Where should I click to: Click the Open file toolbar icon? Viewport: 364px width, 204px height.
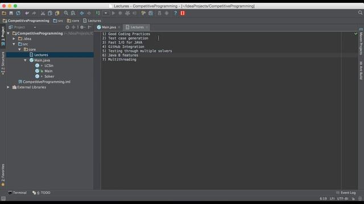click(4, 13)
